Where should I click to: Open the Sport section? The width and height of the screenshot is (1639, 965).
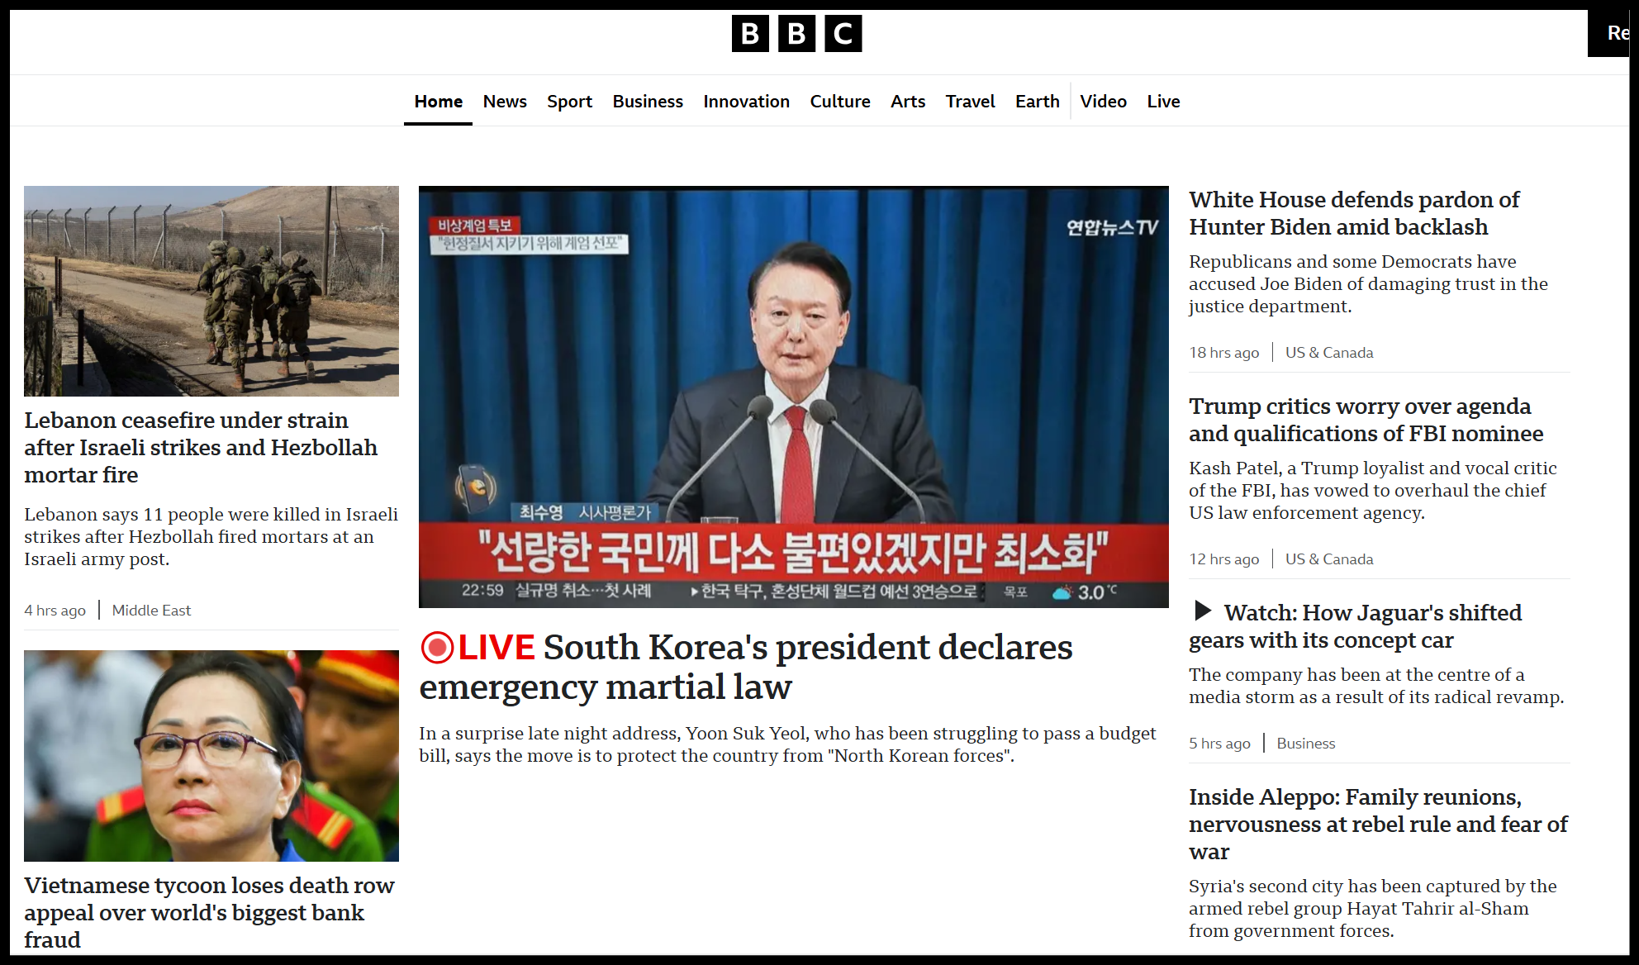tap(569, 102)
